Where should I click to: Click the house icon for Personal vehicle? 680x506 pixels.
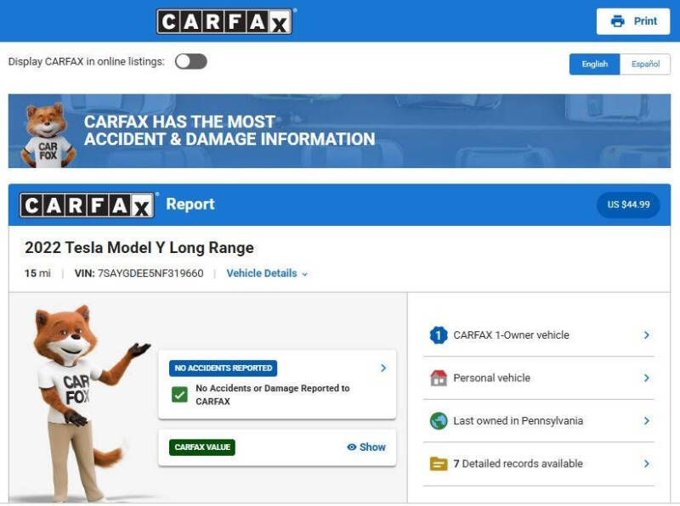pos(439,378)
